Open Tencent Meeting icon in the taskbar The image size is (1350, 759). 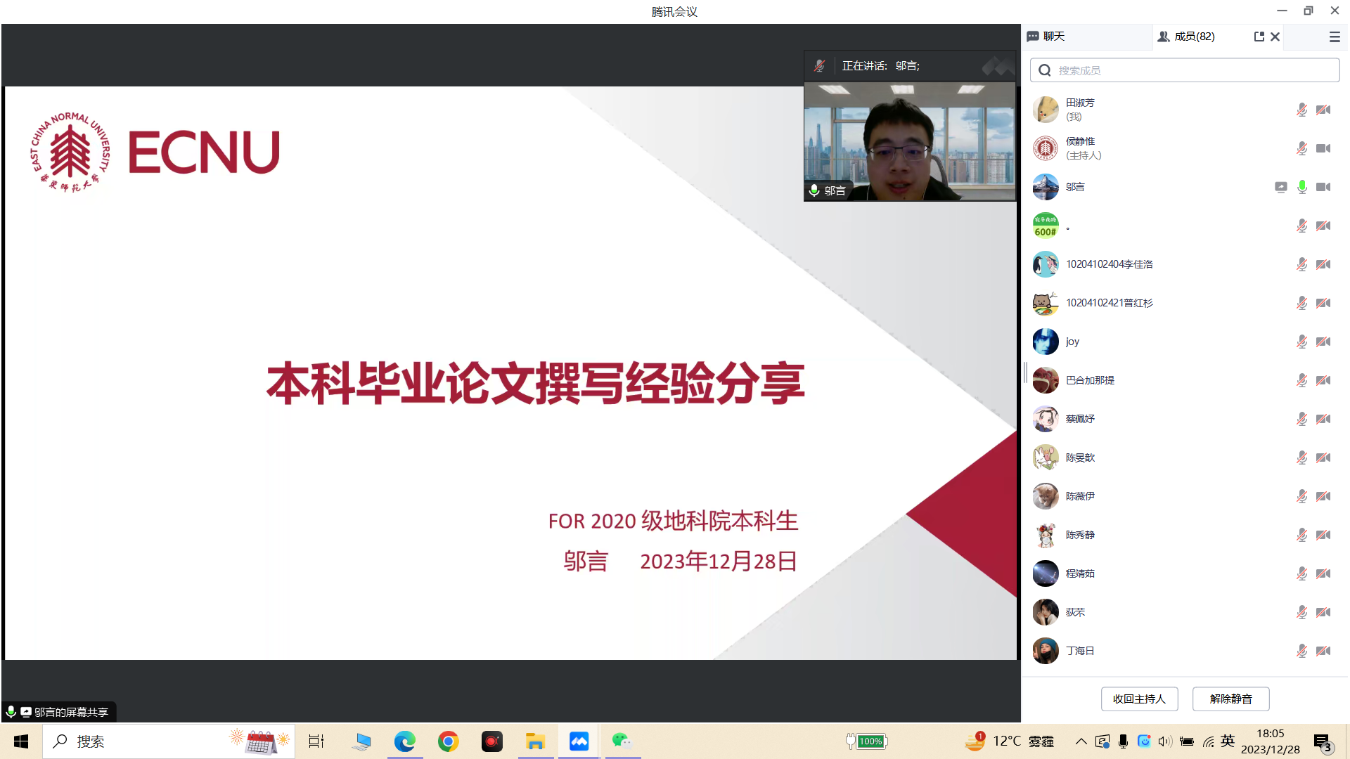579,741
